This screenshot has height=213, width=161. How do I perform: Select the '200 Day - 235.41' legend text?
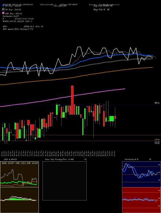(14, 14)
